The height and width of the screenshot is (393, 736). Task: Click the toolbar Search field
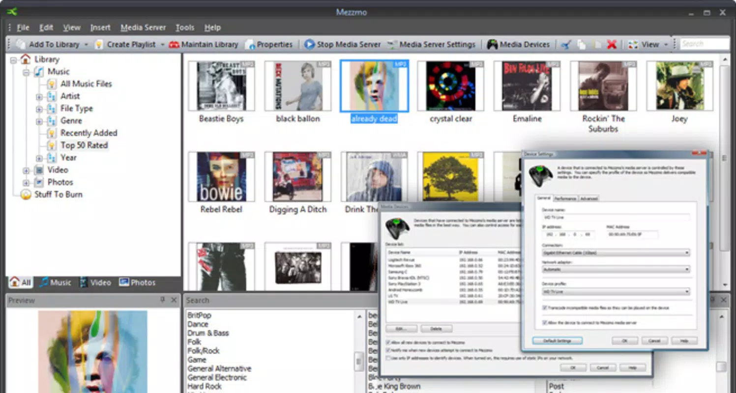pyautogui.click(x=704, y=44)
